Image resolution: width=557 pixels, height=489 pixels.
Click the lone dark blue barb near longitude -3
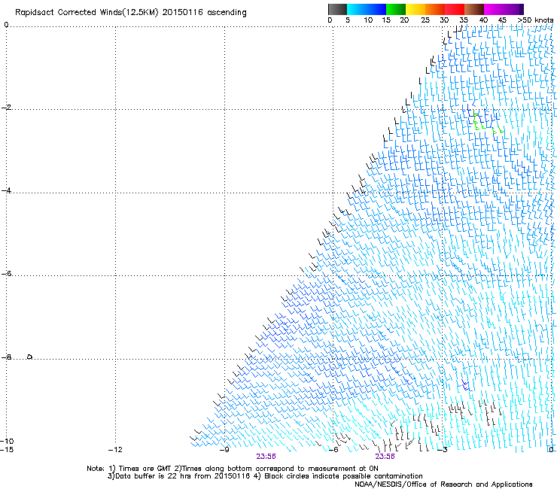point(465,385)
